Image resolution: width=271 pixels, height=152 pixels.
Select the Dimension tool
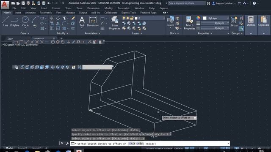pyautogui.click(x=93, y=22)
